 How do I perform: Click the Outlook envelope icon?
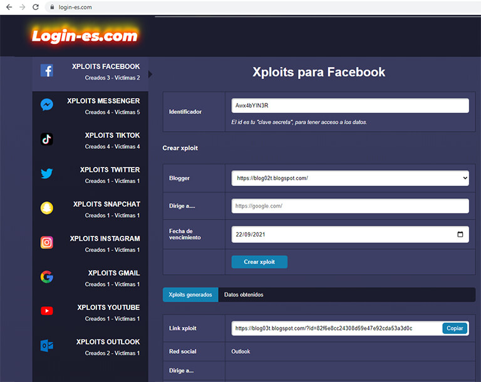pos(46,346)
